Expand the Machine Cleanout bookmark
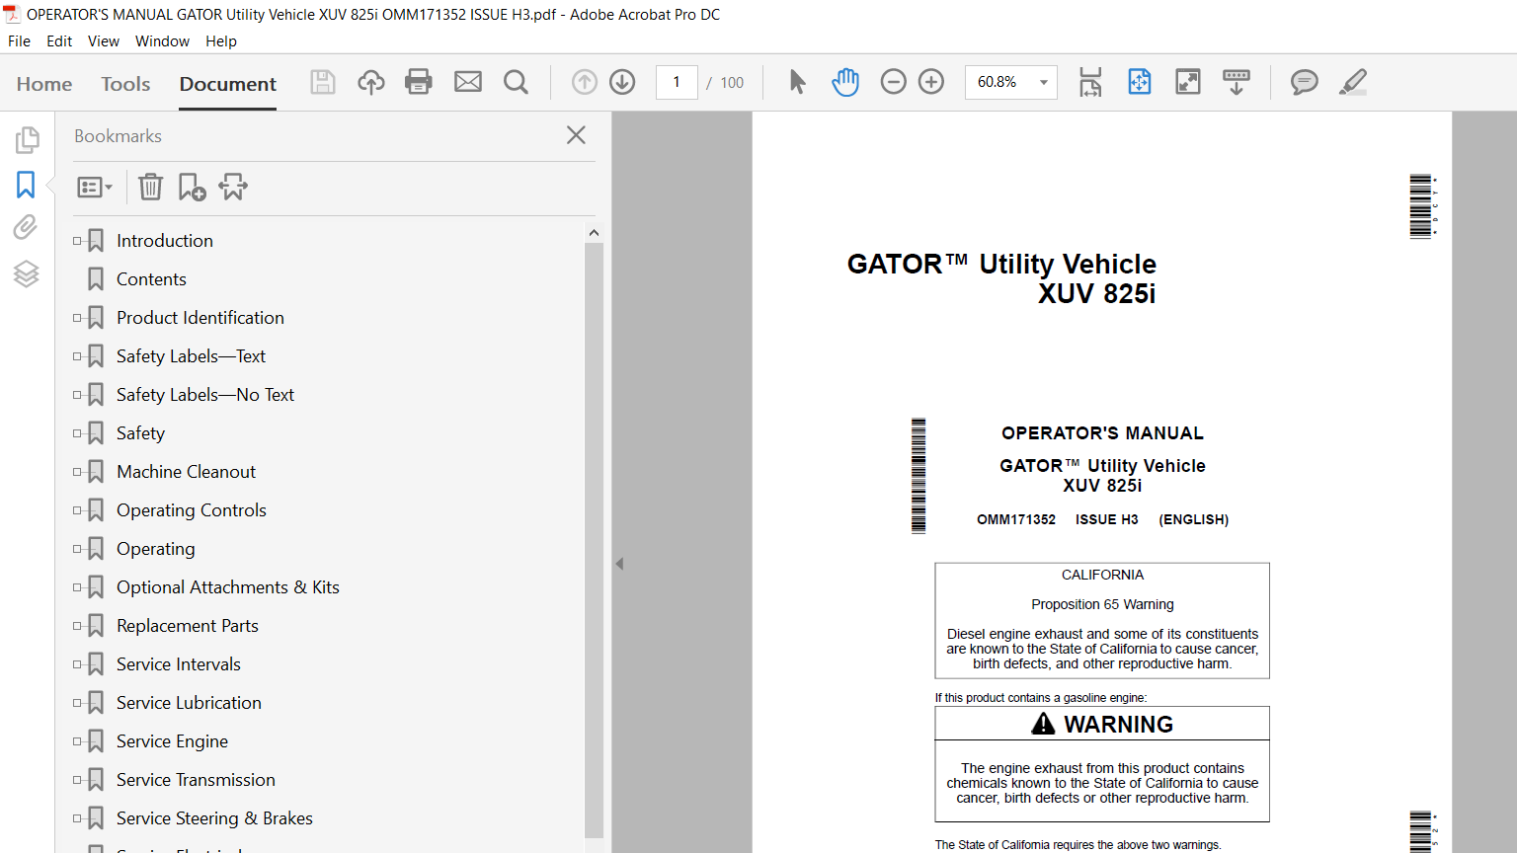Image resolution: width=1517 pixels, height=853 pixels. [77, 471]
